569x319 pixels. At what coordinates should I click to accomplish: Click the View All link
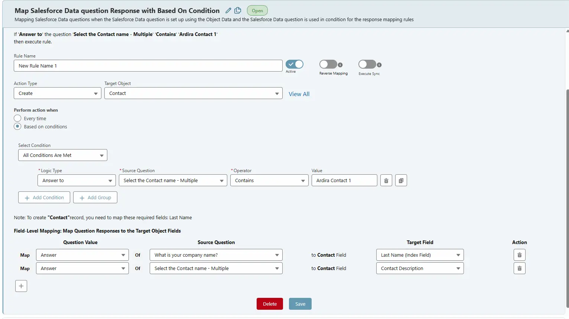click(299, 94)
